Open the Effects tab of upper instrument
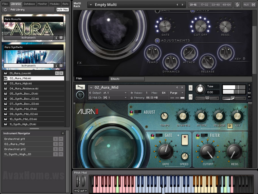The width and height of the screenshot is (258, 194). click(127, 79)
